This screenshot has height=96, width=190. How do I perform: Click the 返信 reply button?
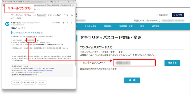click(16, 82)
